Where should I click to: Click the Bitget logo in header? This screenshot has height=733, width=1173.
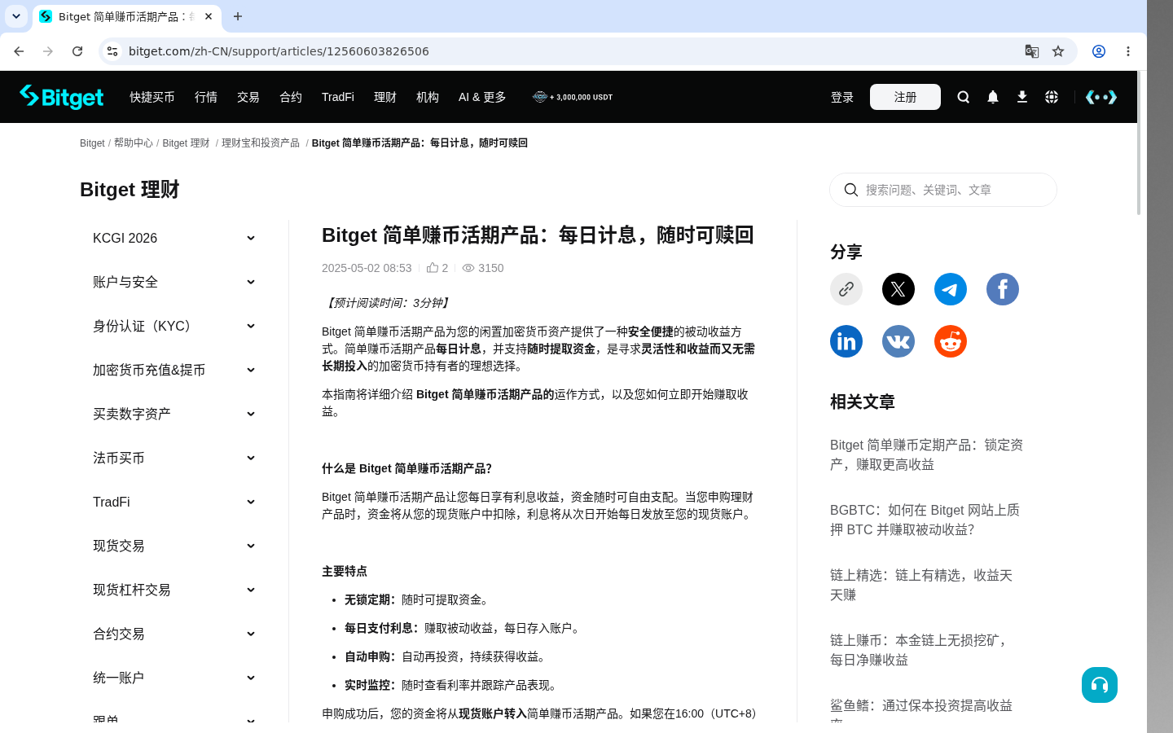click(62, 97)
